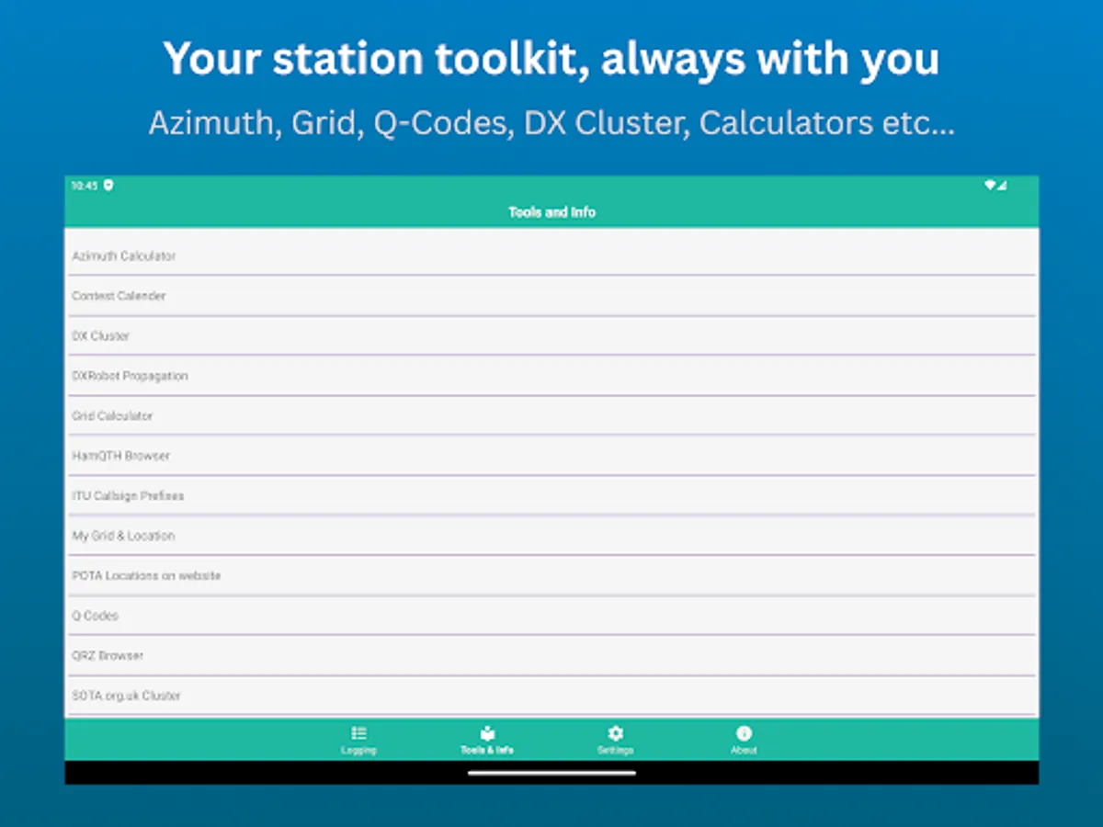Select the Logging tab label
This screenshot has width=1103, height=827.
coord(358,750)
